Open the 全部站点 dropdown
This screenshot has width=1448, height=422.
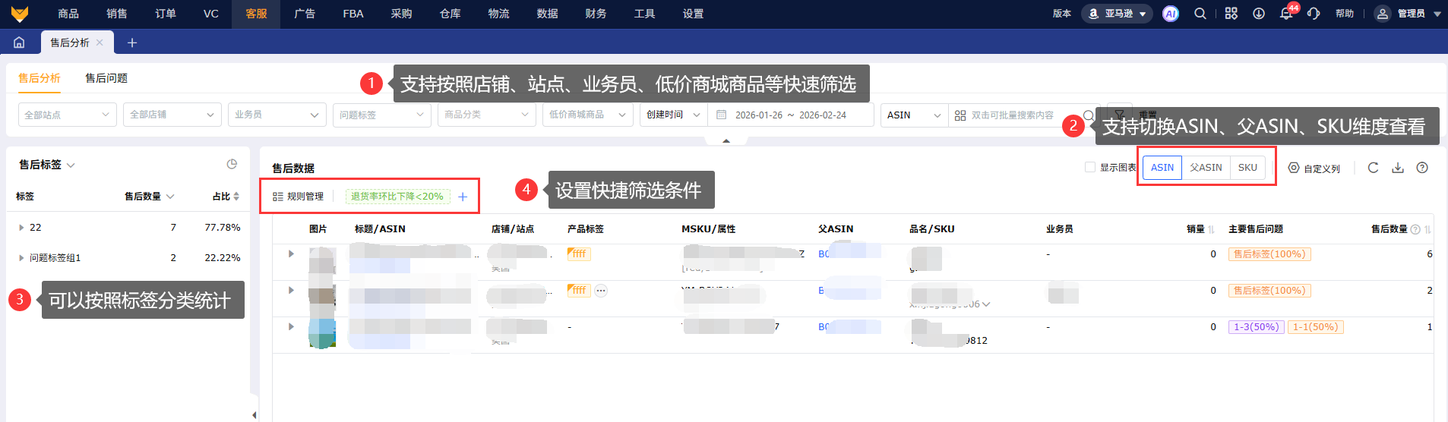point(67,115)
